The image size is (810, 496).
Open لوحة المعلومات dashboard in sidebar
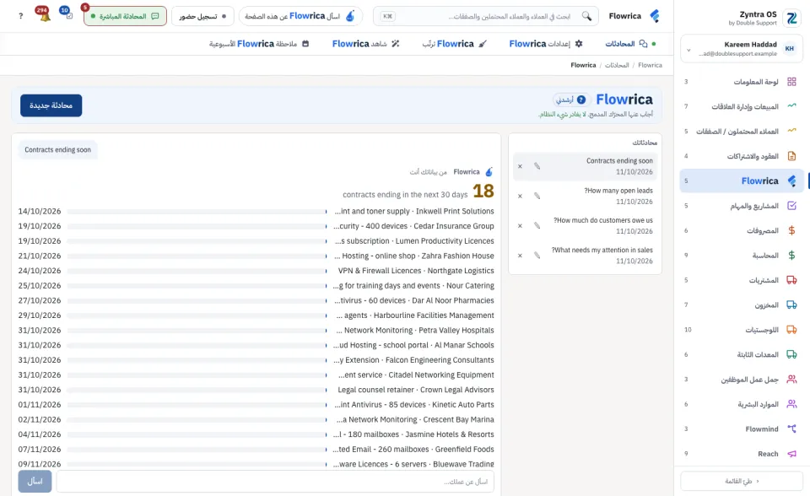click(x=742, y=82)
